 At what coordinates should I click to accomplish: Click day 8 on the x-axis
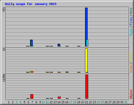36,102
